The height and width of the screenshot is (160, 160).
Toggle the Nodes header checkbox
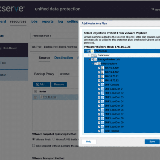[35, 92]
